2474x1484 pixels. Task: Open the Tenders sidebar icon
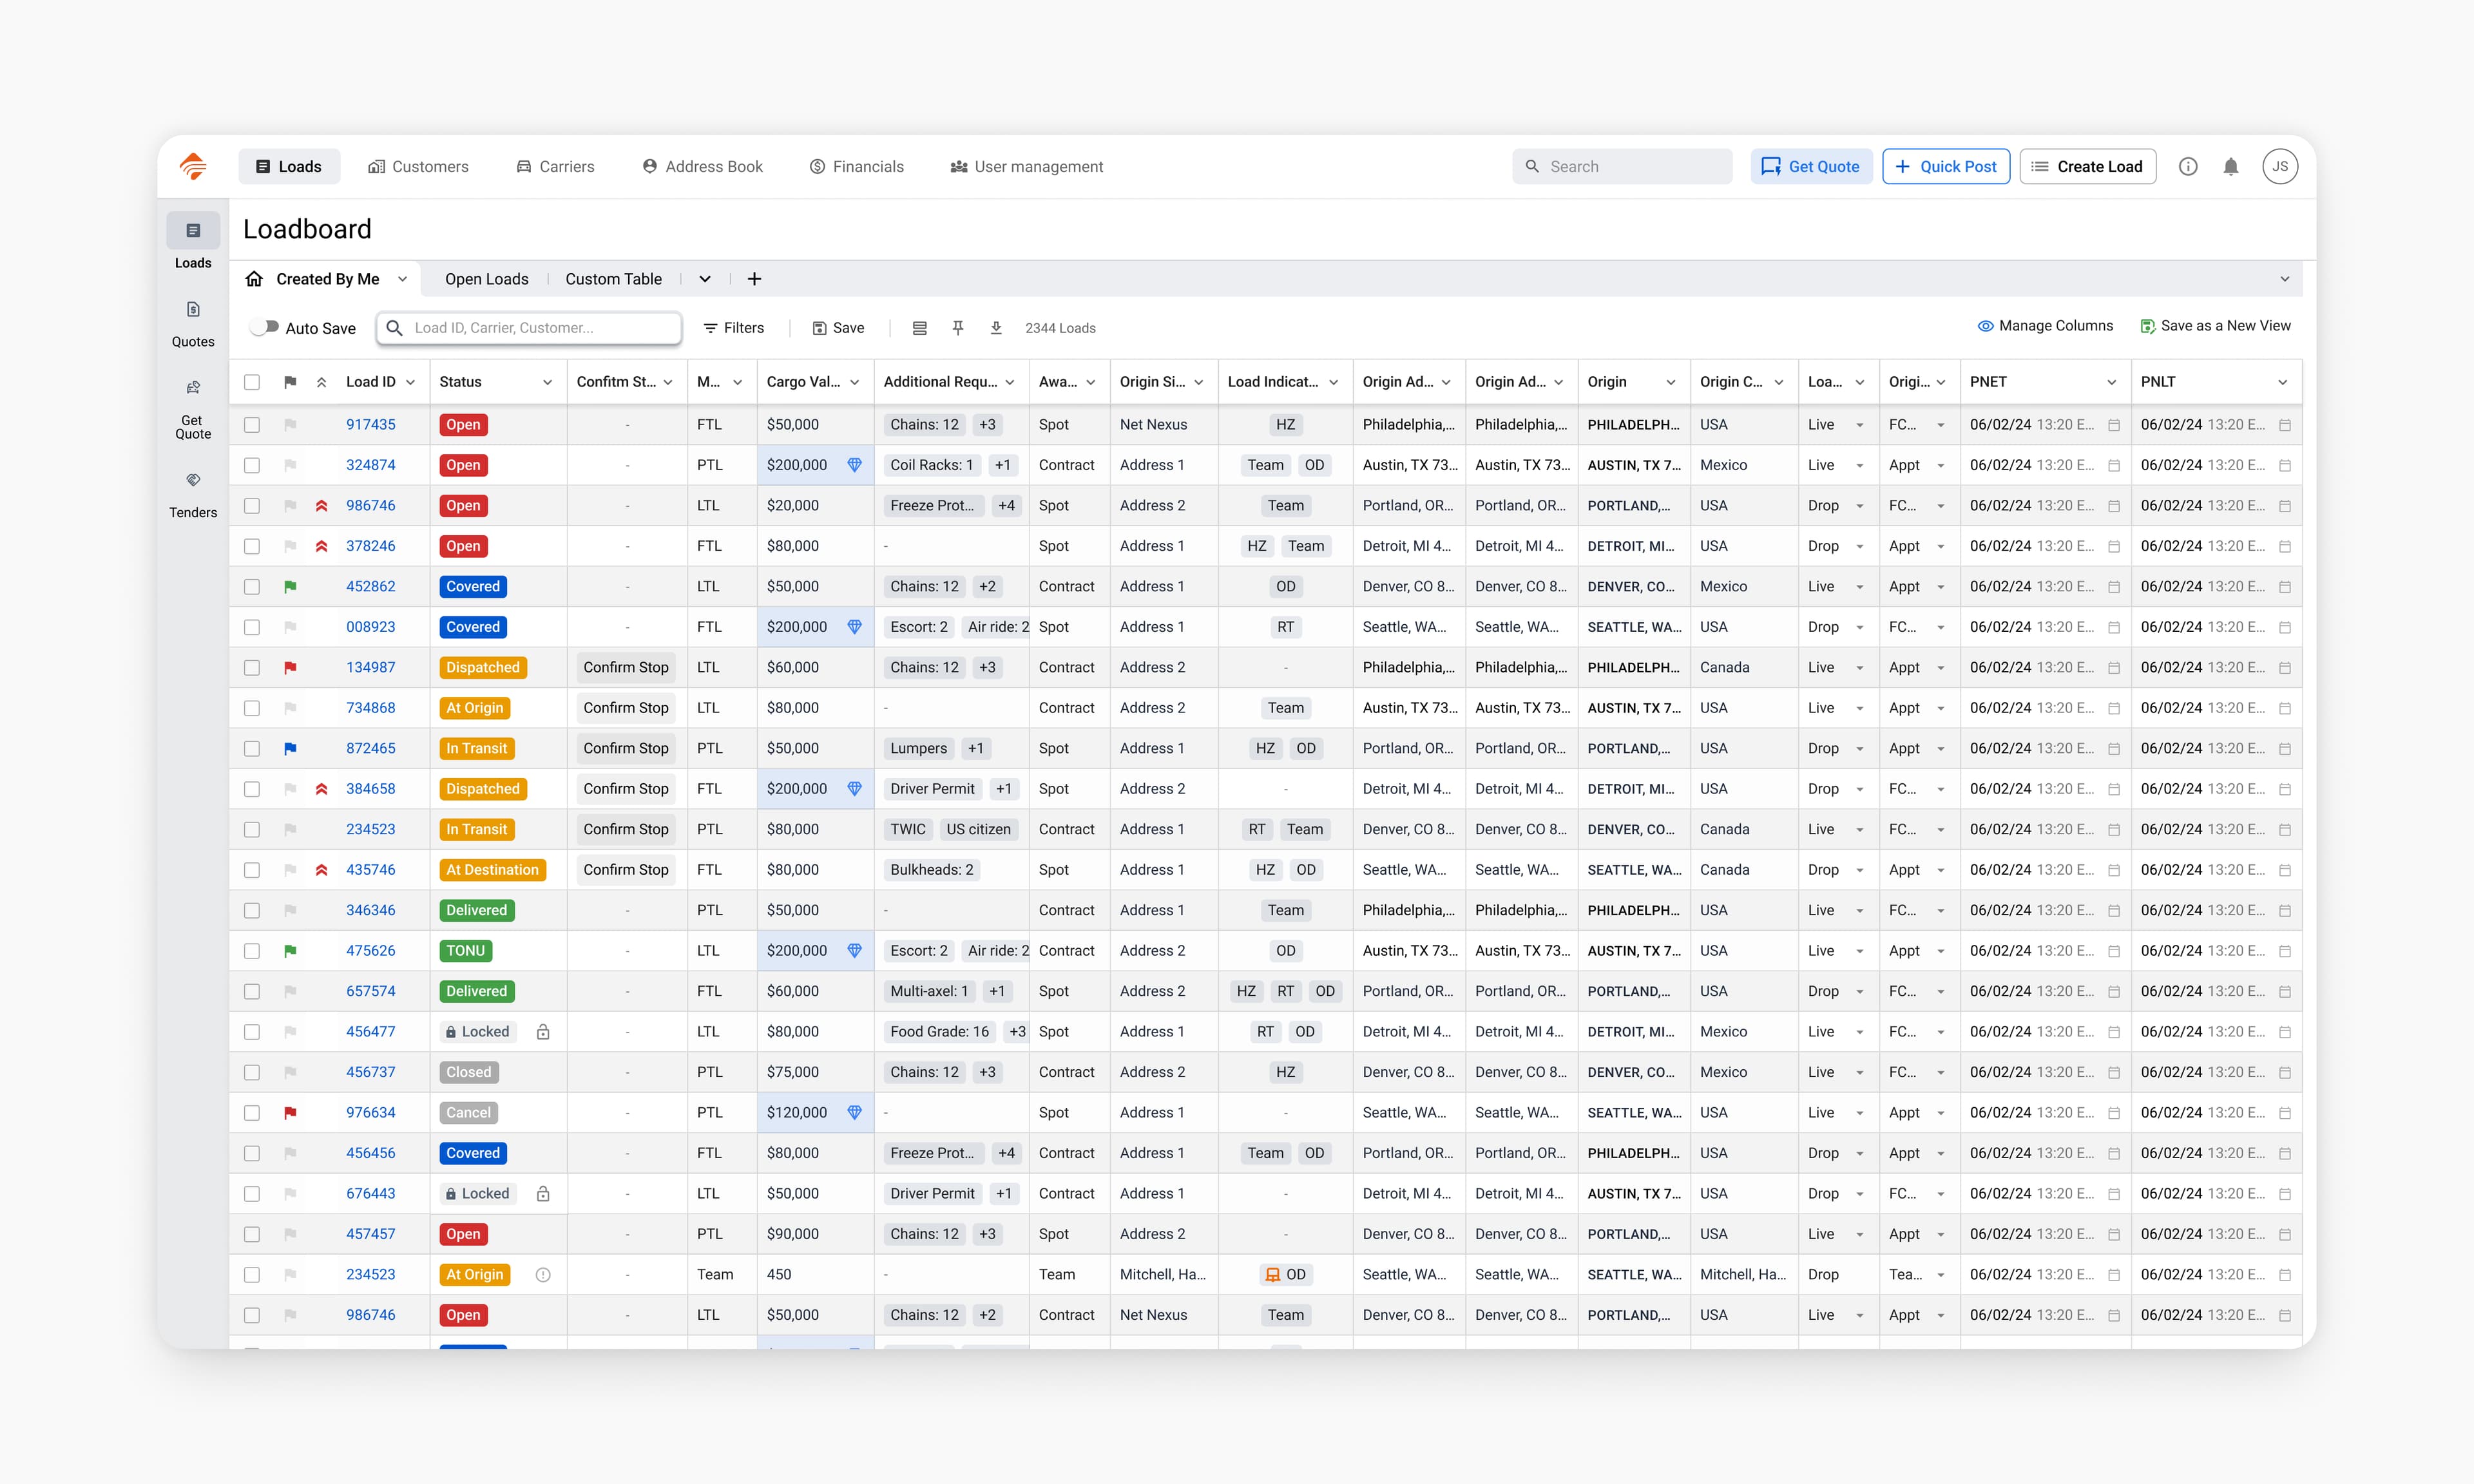pos(193,481)
